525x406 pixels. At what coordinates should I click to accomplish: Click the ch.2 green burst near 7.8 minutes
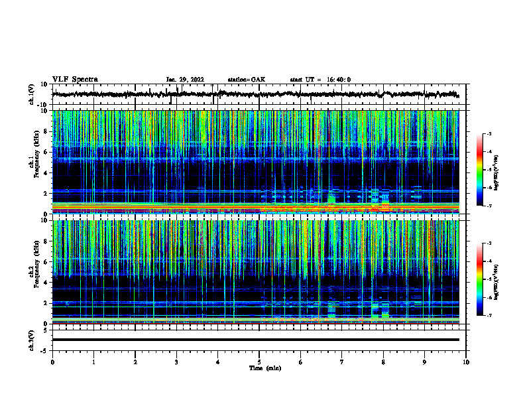[x=375, y=310]
